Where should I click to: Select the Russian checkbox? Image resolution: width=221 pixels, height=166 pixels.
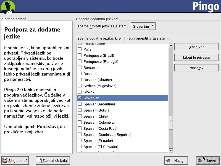[x=80, y=74]
